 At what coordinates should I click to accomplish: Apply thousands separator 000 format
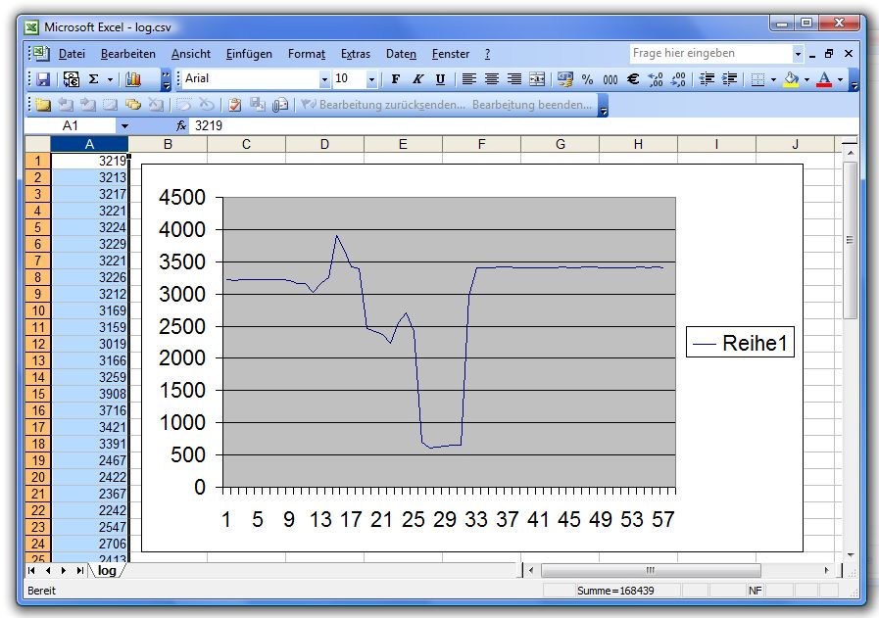(x=610, y=79)
